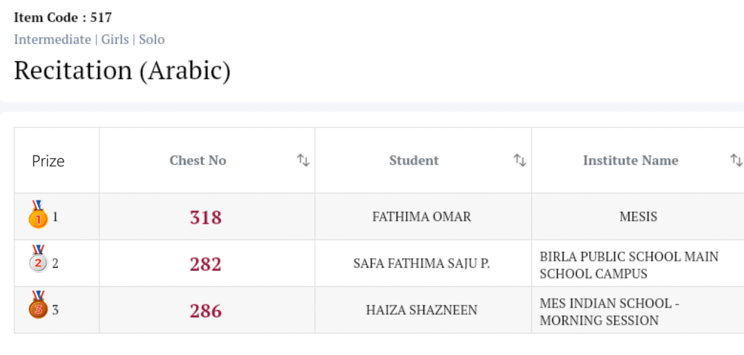Click the silver second prize medal icon
Image resolution: width=744 pixels, height=355 pixels.
point(38,261)
